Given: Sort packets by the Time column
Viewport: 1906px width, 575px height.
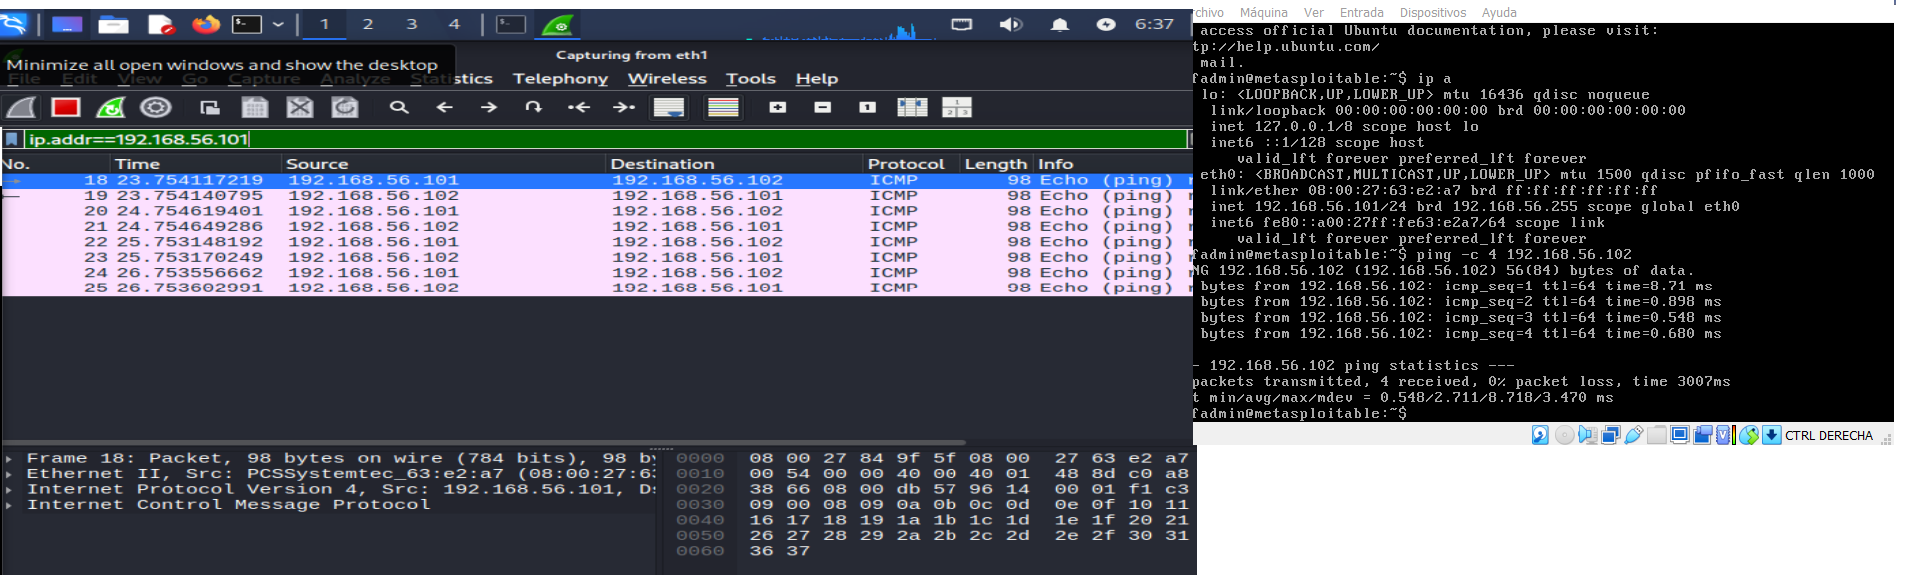Looking at the screenshot, I should pos(196,164).
